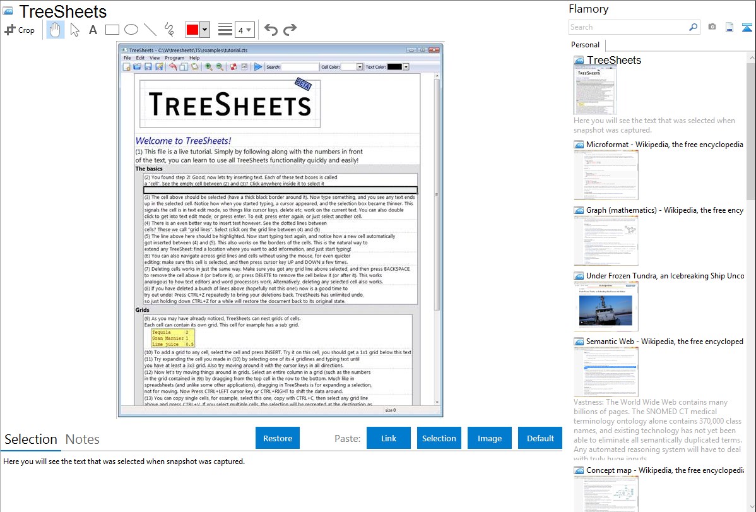This screenshot has height=512, width=756.
Task: Open the Cell Color dropdown
Action: [x=360, y=67]
